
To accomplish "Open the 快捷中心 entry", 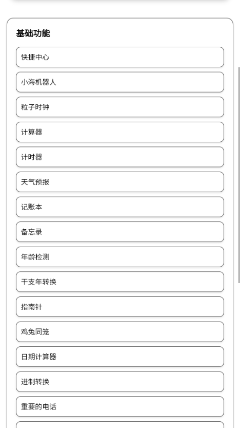I will [120, 57].
